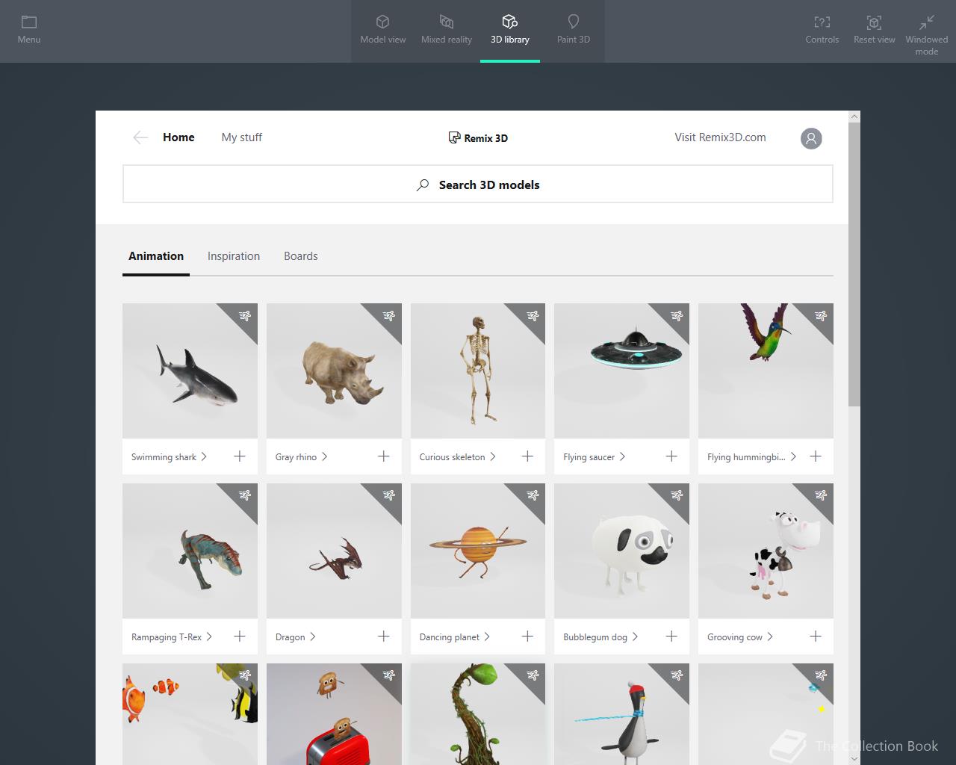Open the Curious skeleton thumbnail
The height and width of the screenshot is (765, 956).
pos(478,371)
